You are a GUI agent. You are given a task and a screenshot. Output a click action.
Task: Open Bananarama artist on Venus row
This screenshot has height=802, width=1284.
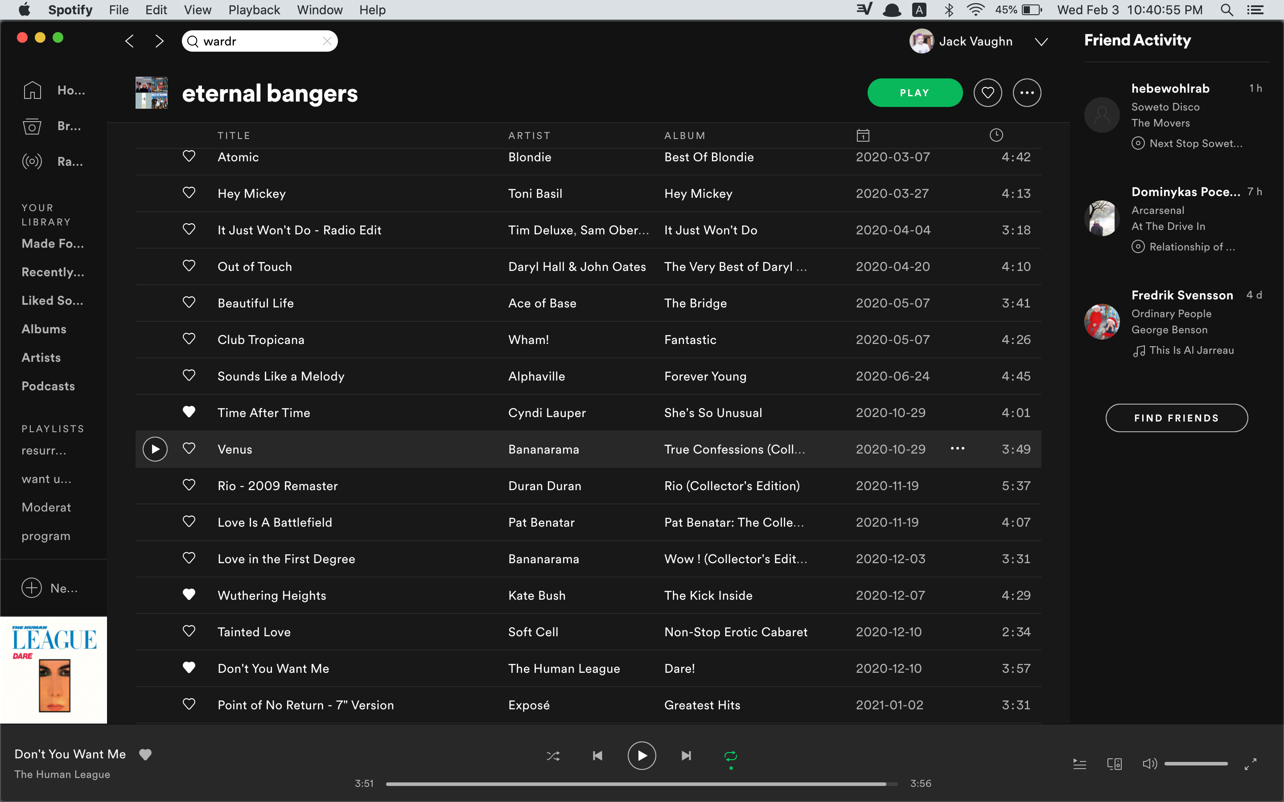pos(543,449)
